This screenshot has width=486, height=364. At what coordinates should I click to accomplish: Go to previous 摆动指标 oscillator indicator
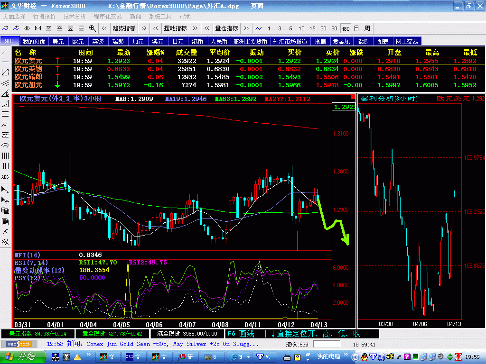tap(156, 28)
